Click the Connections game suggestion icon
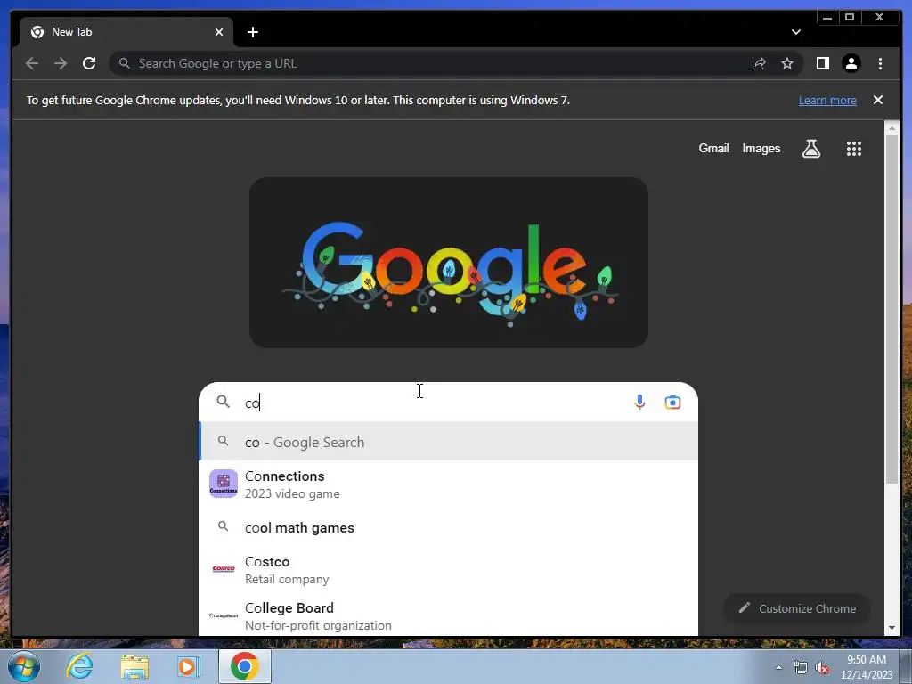The width and height of the screenshot is (912, 684). (x=224, y=484)
